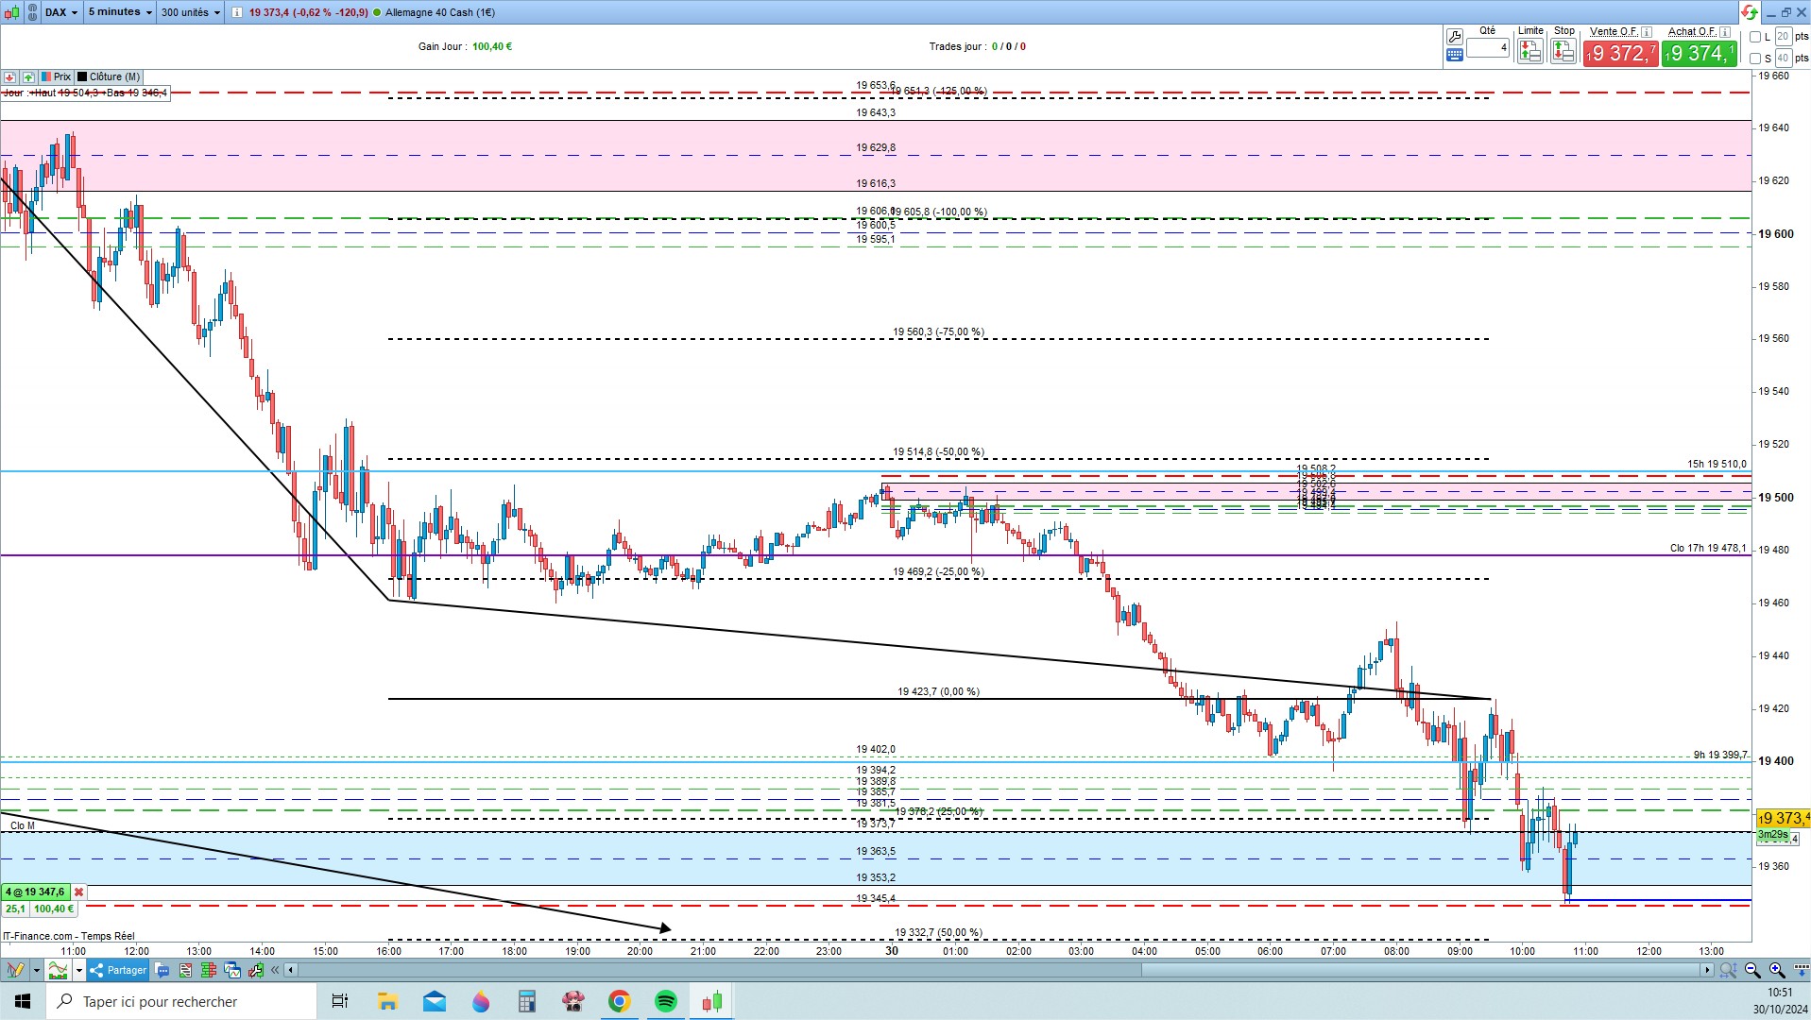This screenshot has height=1020, width=1811.
Task: Zoom out with the minus magnifier
Action: coord(1752,970)
